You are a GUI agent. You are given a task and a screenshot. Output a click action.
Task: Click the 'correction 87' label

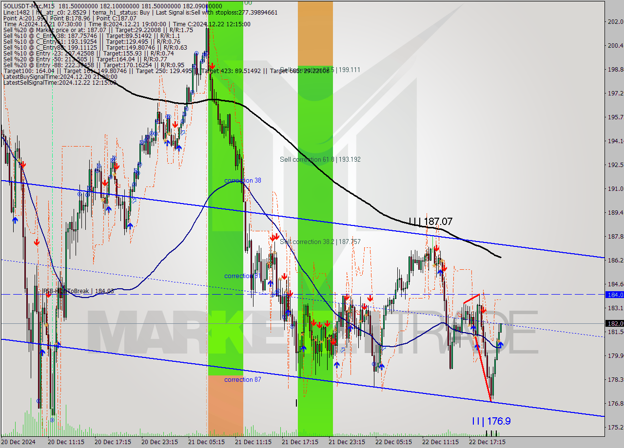coord(243,379)
